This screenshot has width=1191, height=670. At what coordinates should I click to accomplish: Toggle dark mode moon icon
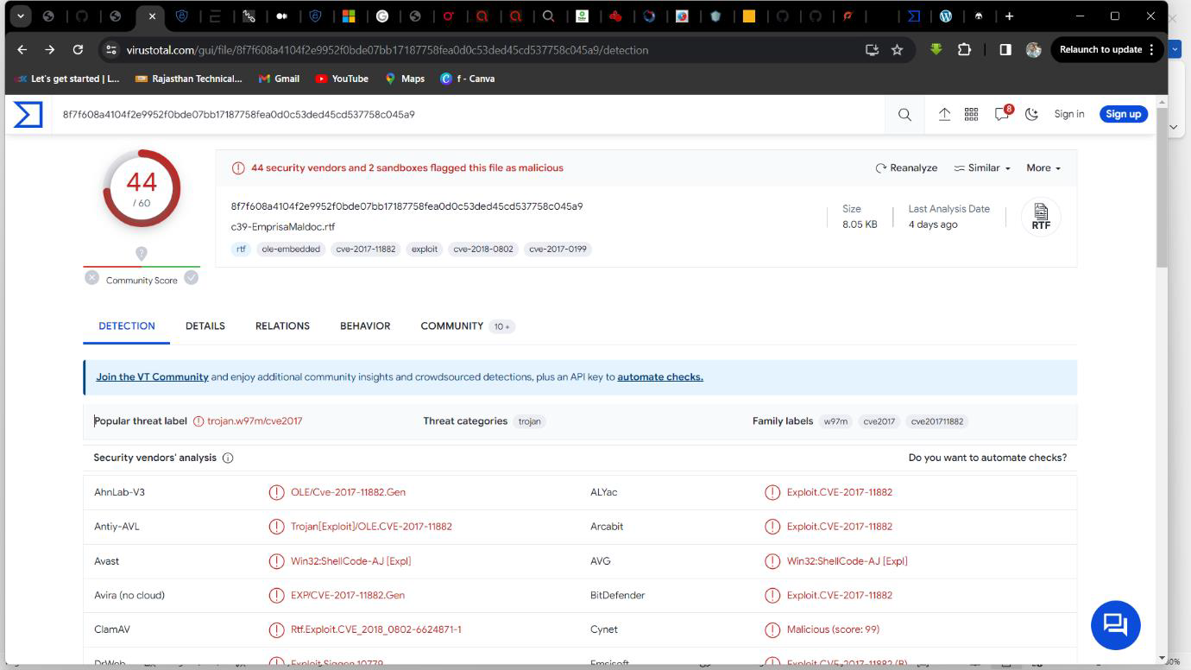1031,114
